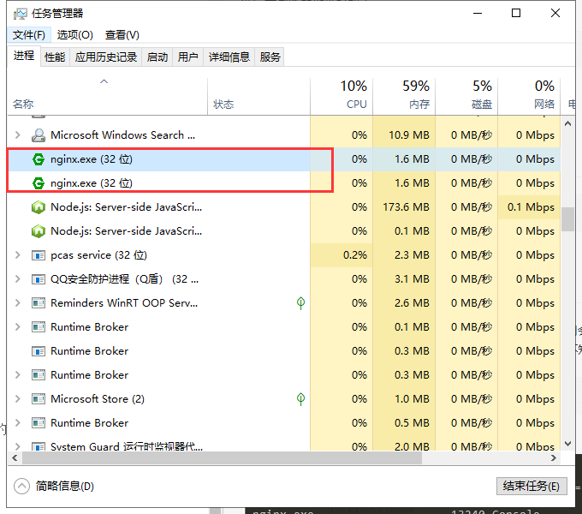This screenshot has width=582, height=514.
Task: Click the 10.9 MB memory value
Action: click(x=409, y=135)
